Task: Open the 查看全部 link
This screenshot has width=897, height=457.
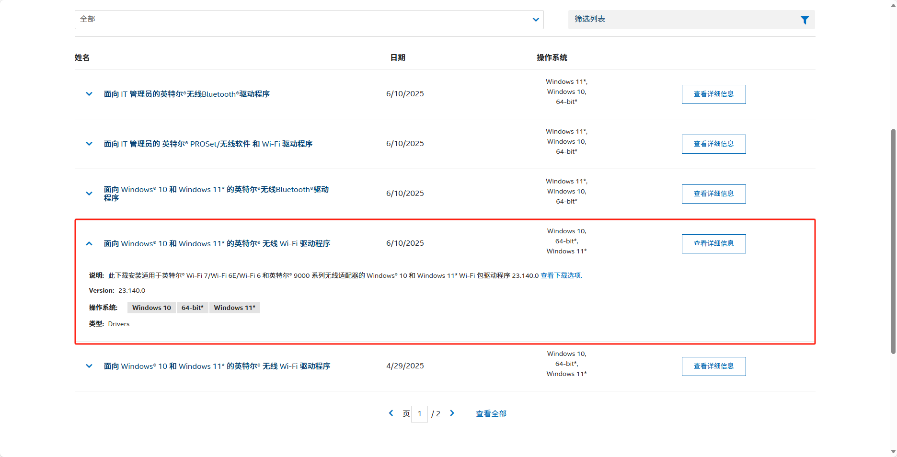Action: point(491,413)
